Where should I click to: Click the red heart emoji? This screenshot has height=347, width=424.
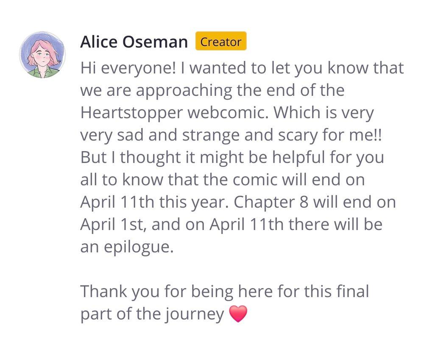(237, 314)
